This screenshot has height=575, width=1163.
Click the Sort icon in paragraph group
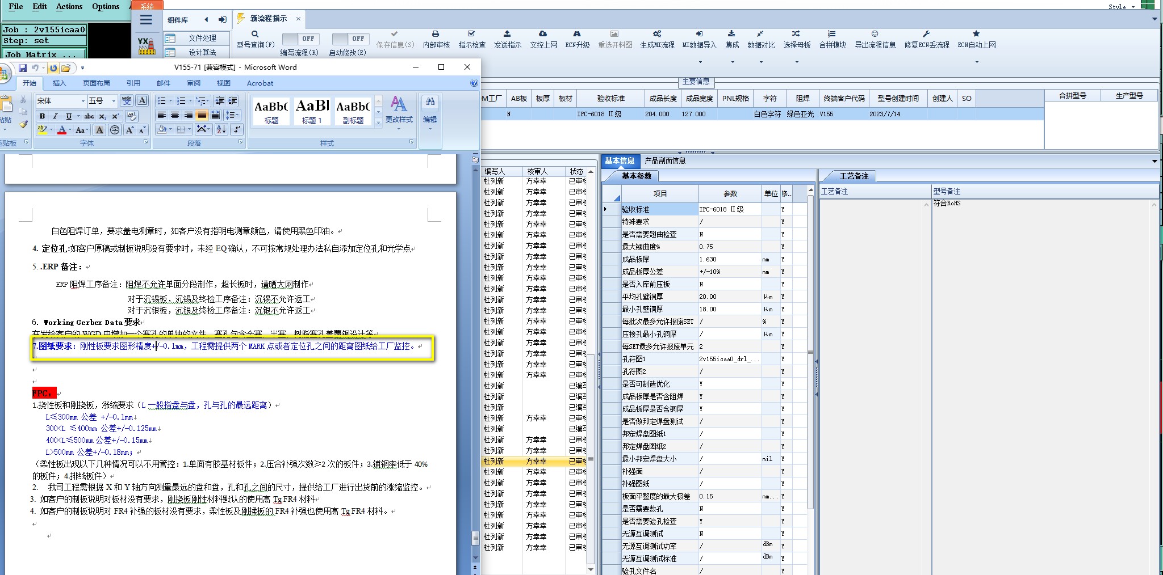pos(221,129)
